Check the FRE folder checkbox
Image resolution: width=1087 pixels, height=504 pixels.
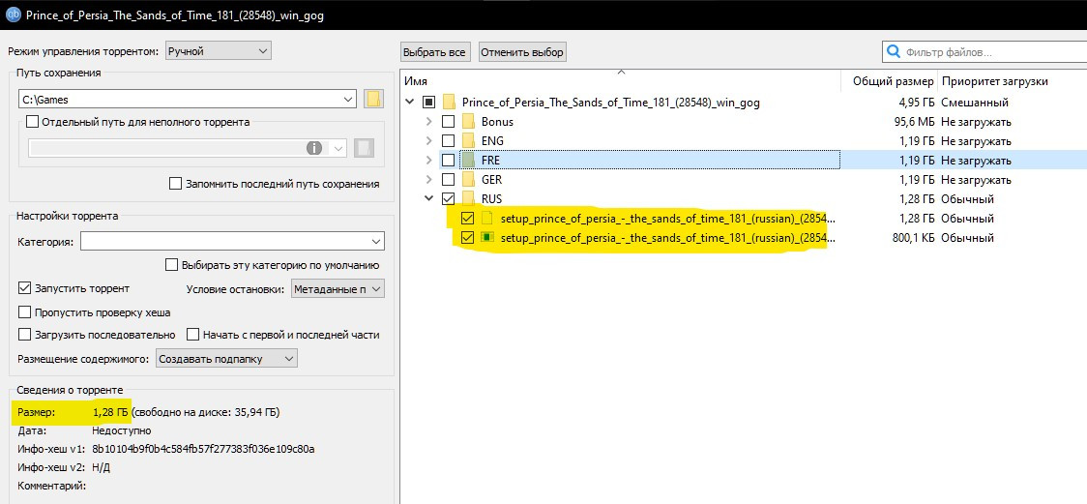pyautogui.click(x=448, y=161)
